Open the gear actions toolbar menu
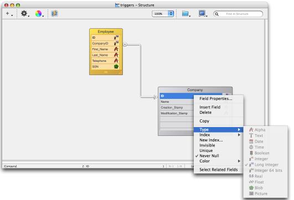Image resolution: width=294 pixels, height=200 pixels. coord(24,13)
